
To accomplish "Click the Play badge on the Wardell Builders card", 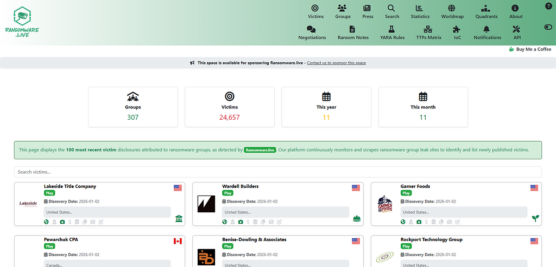I will coord(228,193).
